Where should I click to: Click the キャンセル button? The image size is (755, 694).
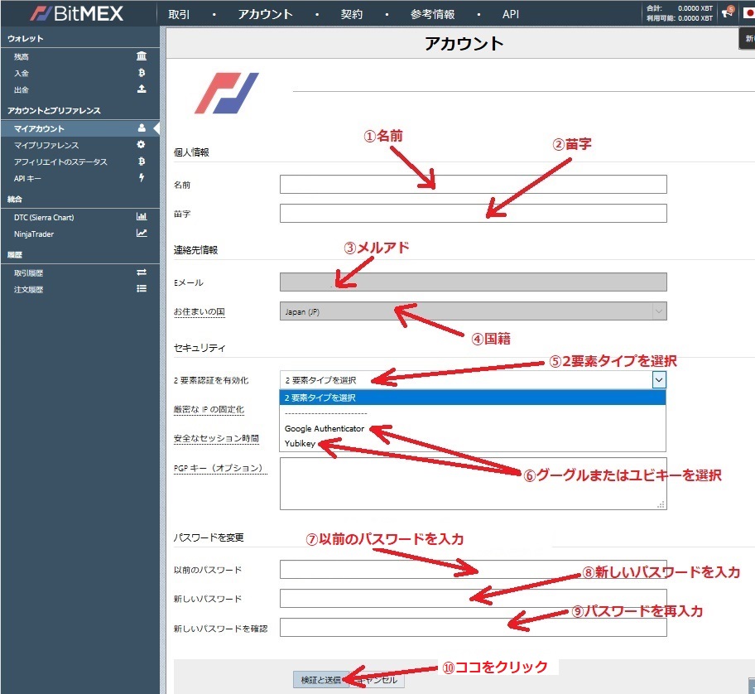[377, 680]
